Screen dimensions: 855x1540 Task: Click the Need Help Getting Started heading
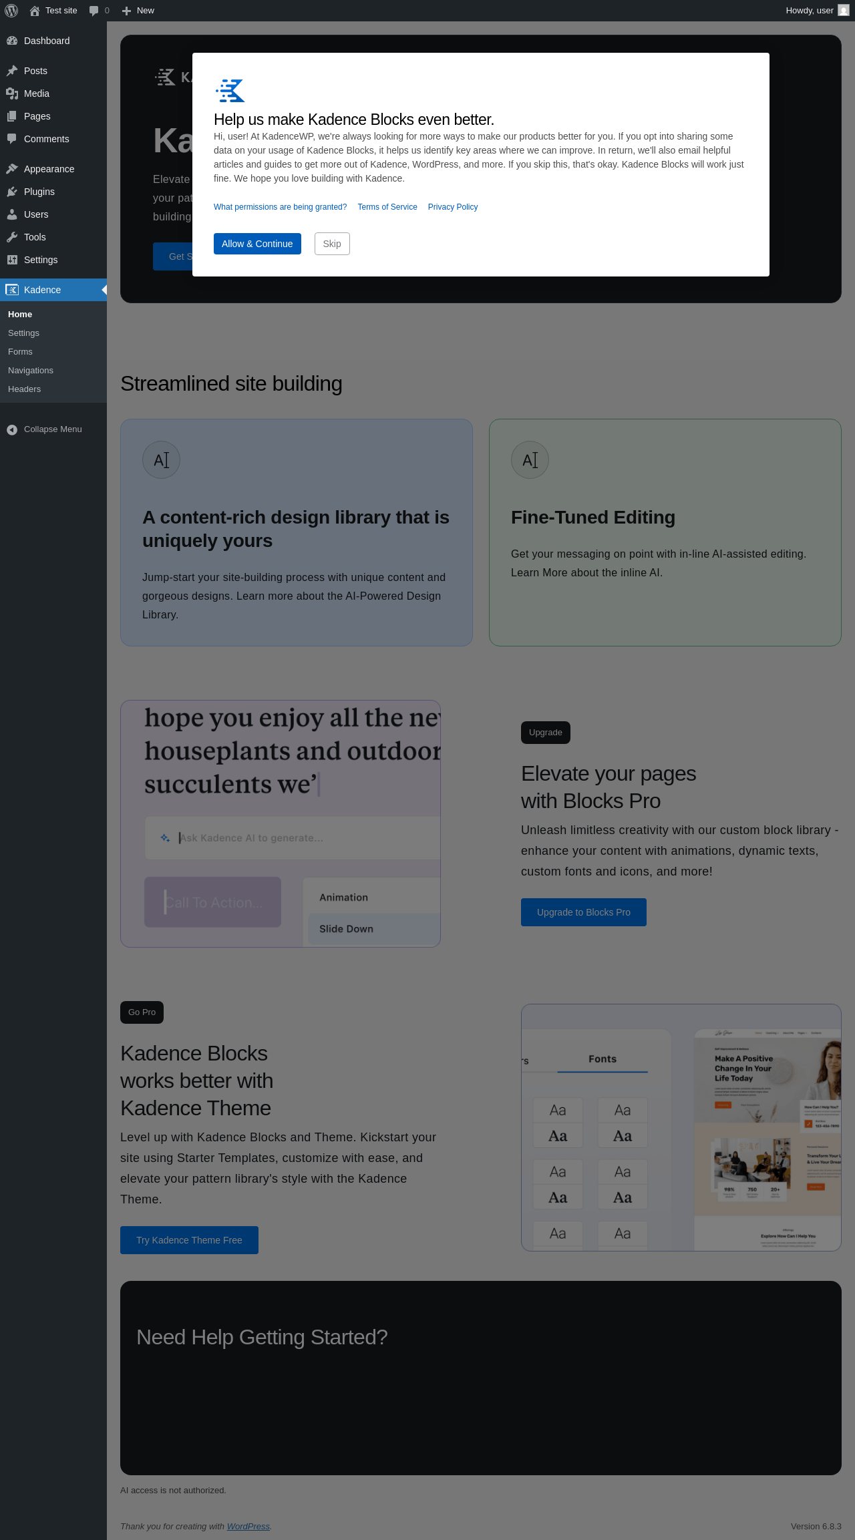pos(262,1337)
